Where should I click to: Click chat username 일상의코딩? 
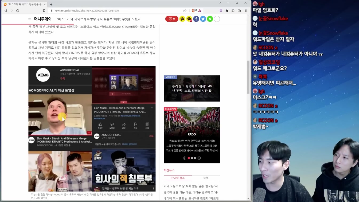269,62
